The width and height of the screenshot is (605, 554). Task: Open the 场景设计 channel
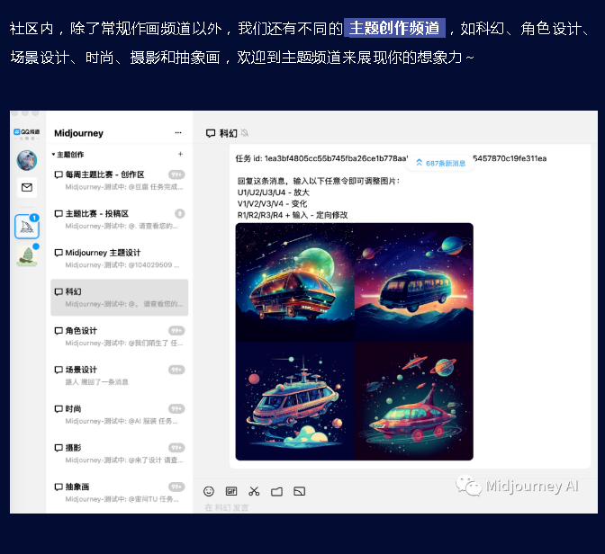tap(119, 376)
